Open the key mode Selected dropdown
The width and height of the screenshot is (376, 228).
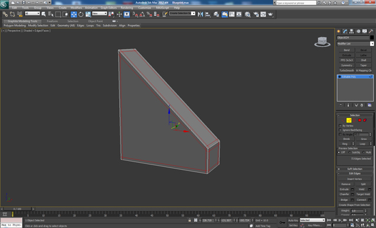click(x=312, y=220)
